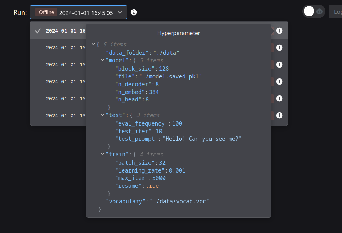Click info icon on last run row
342x233 pixels.
click(279, 116)
